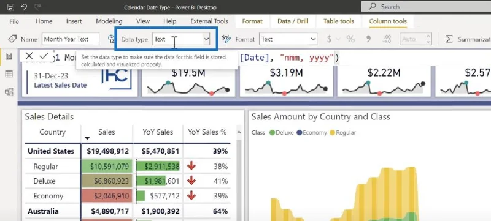The image size is (491, 221).
Task: Click the Country column header
Action: (52, 132)
